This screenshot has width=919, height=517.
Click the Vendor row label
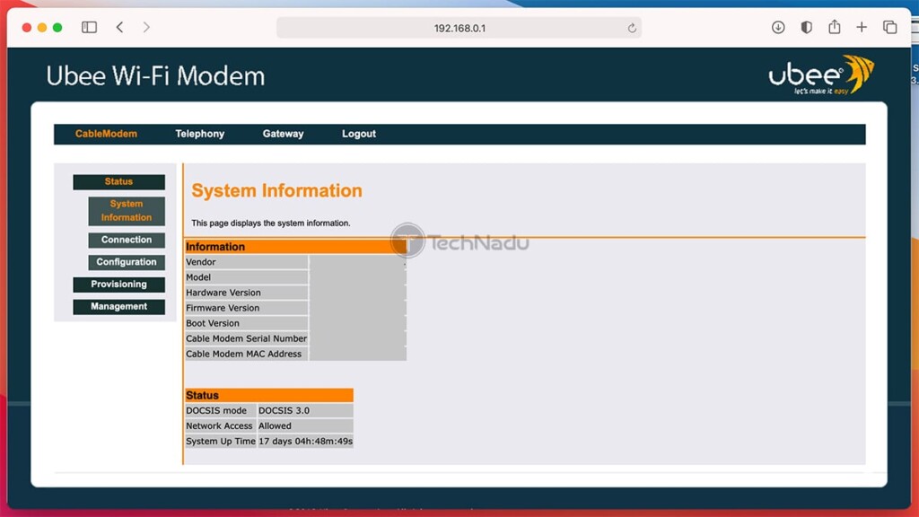200,262
